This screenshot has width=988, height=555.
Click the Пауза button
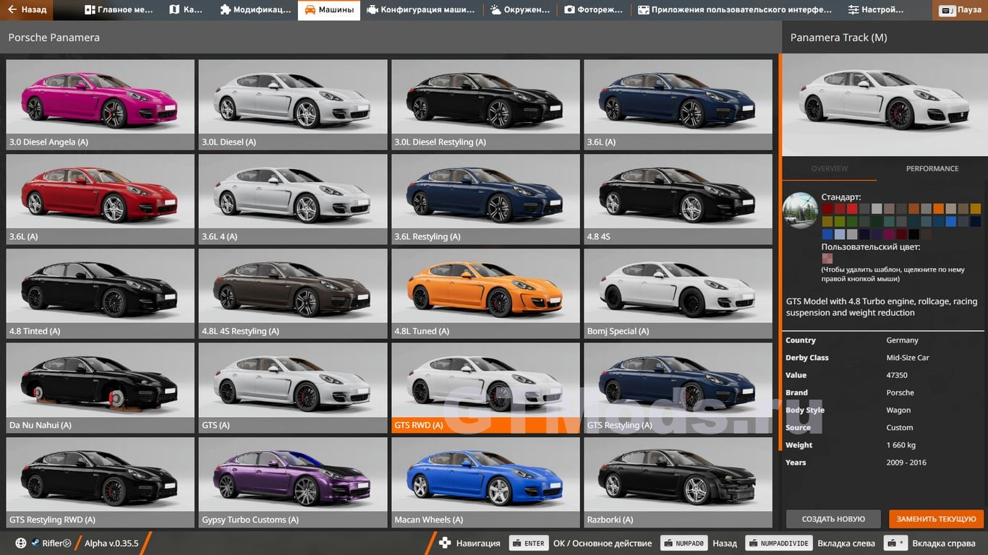point(960,10)
